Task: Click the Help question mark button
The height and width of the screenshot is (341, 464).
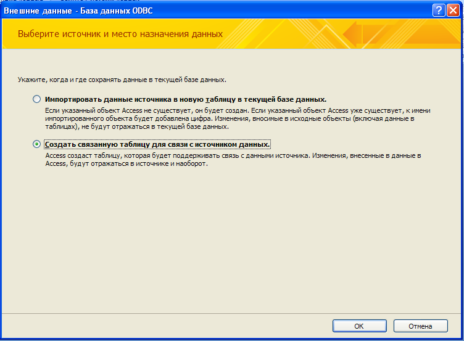Action: (x=439, y=9)
